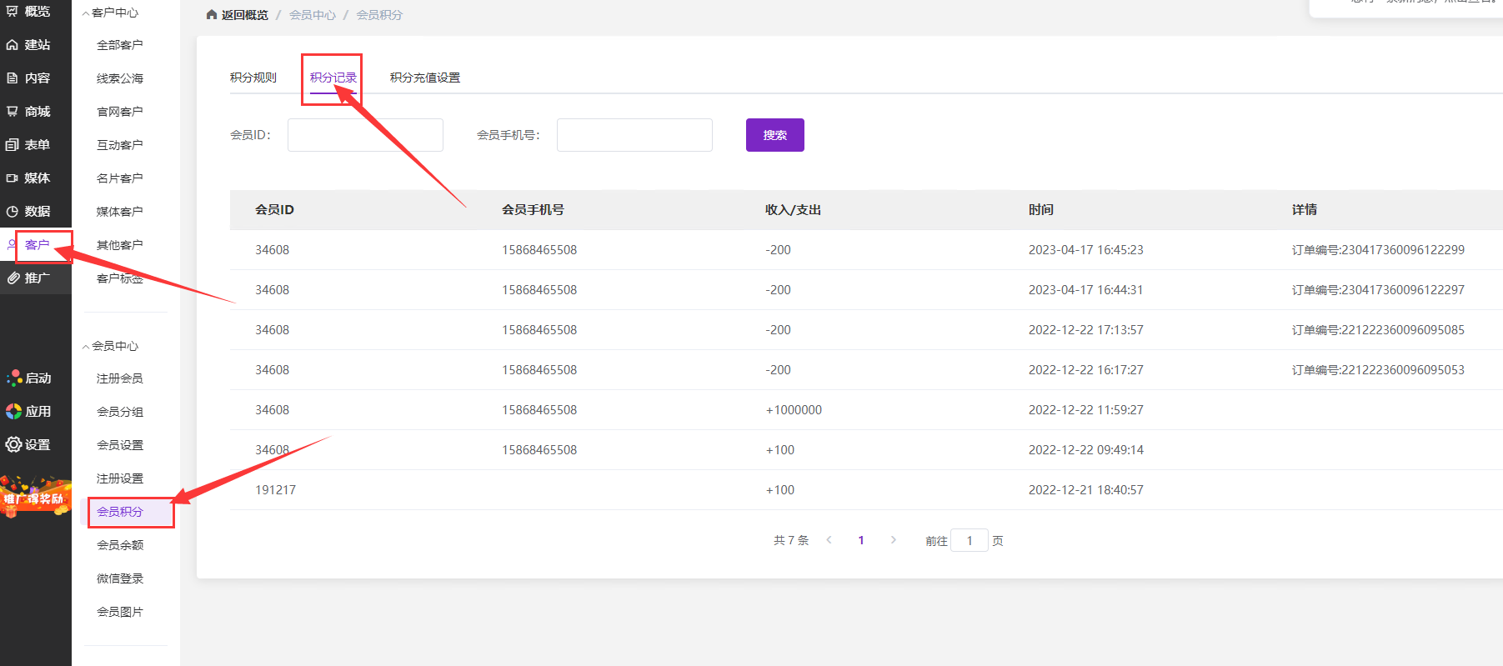This screenshot has width=1503, height=666.
Task: Go to next page arrow in pagination
Action: pyautogui.click(x=893, y=540)
